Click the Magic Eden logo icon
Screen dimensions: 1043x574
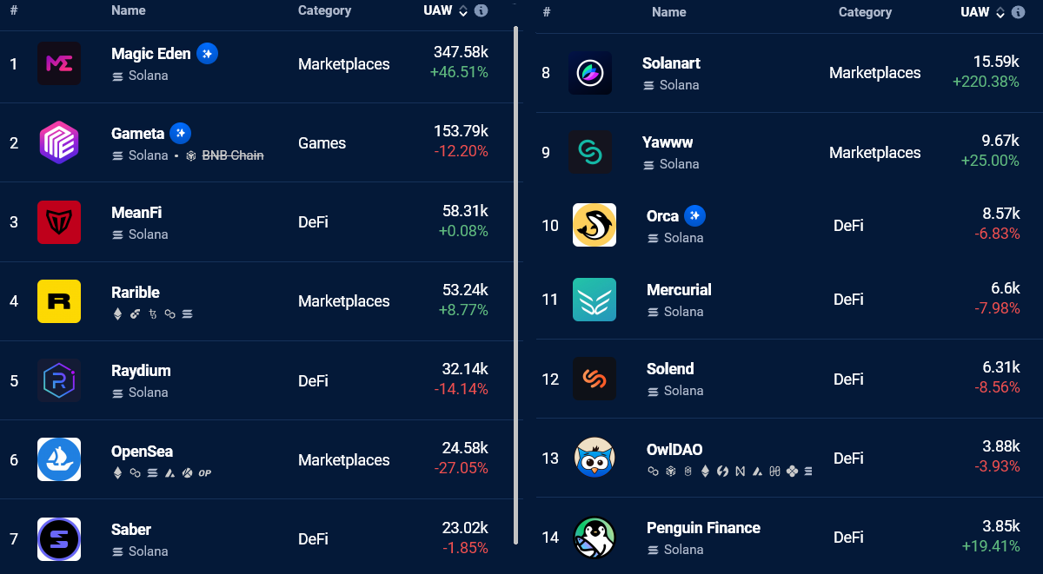(59, 63)
